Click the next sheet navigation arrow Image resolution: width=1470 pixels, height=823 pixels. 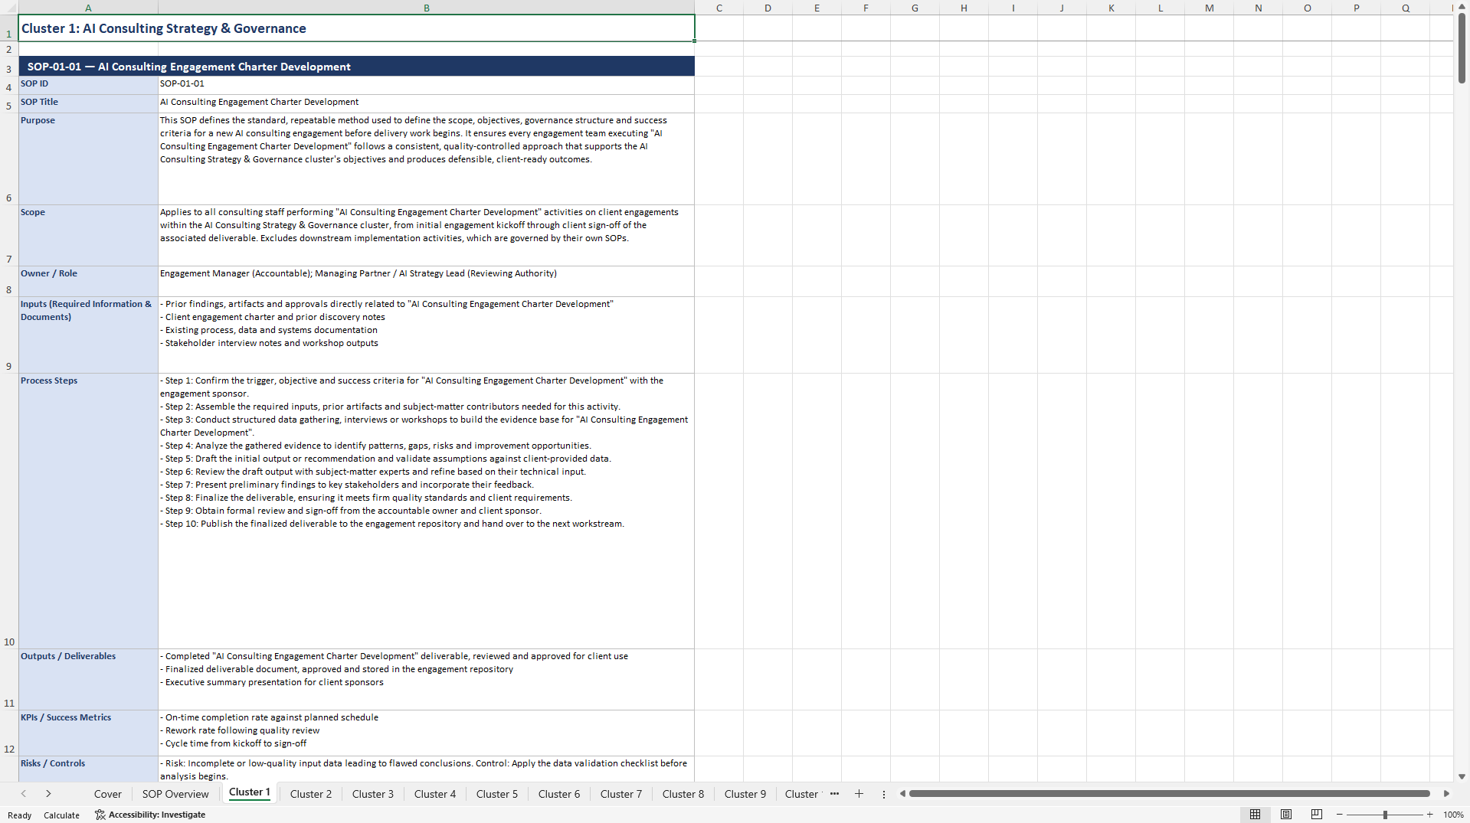click(x=48, y=794)
